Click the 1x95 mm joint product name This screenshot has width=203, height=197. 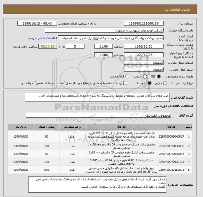pos(122,154)
